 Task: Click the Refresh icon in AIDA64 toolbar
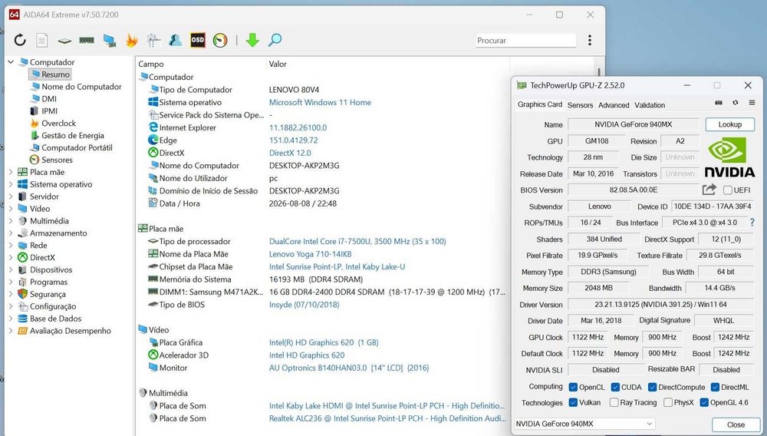(20, 40)
